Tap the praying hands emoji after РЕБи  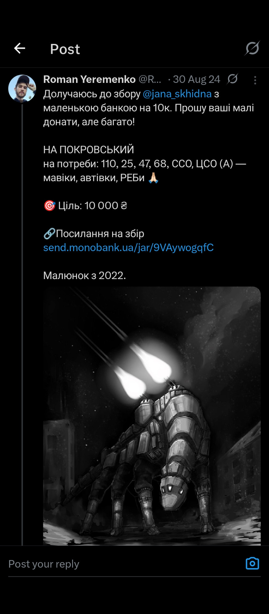coord(153,178)
